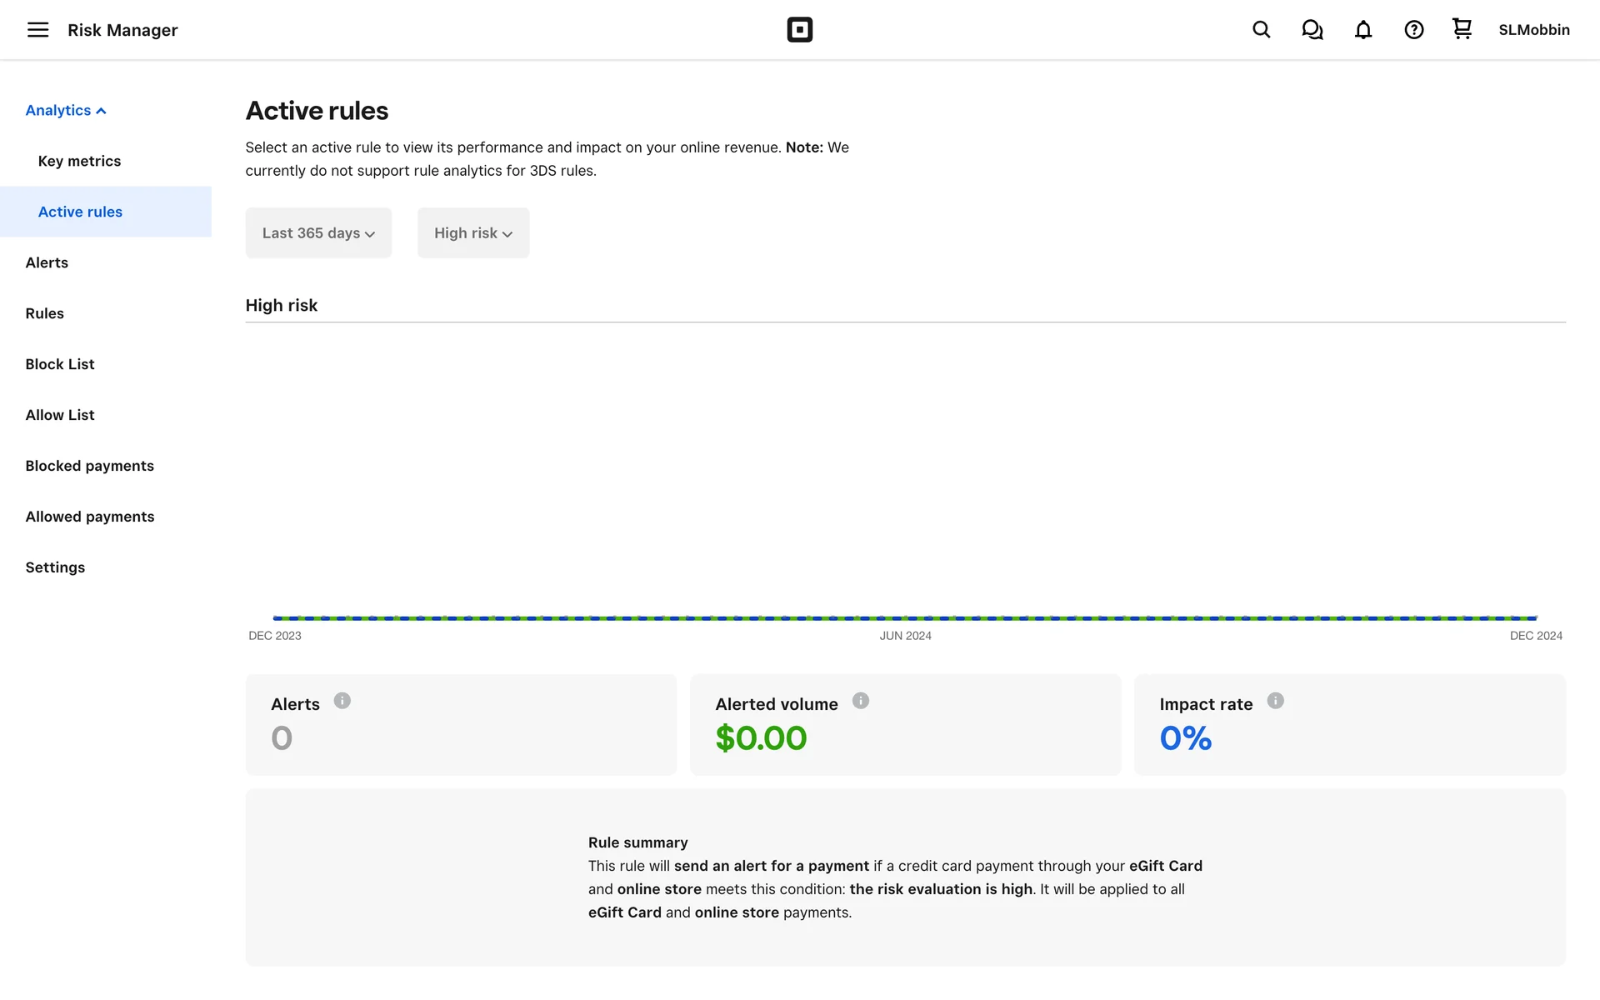Viewport: 1600px width, 1000px height.
Task: Open Blocked payments in the sidebar
Action: (x=89, y=466)
